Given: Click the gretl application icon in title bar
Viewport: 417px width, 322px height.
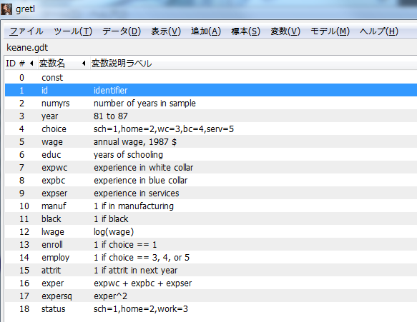Looking at the screenshot, I should 6,9.
